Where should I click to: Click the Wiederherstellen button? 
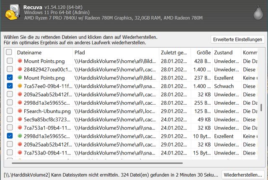pyautogui.click(x=243, y=174)
